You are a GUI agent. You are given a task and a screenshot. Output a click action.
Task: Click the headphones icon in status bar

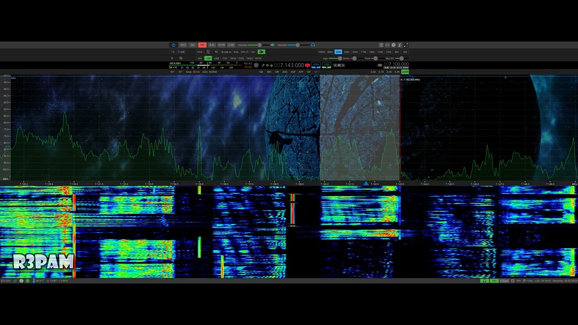[485, 281]
